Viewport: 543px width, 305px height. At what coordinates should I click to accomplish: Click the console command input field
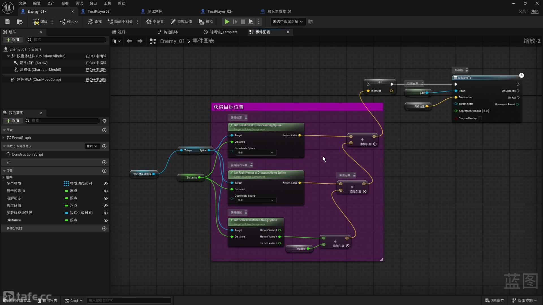click(x=129, y=300)
